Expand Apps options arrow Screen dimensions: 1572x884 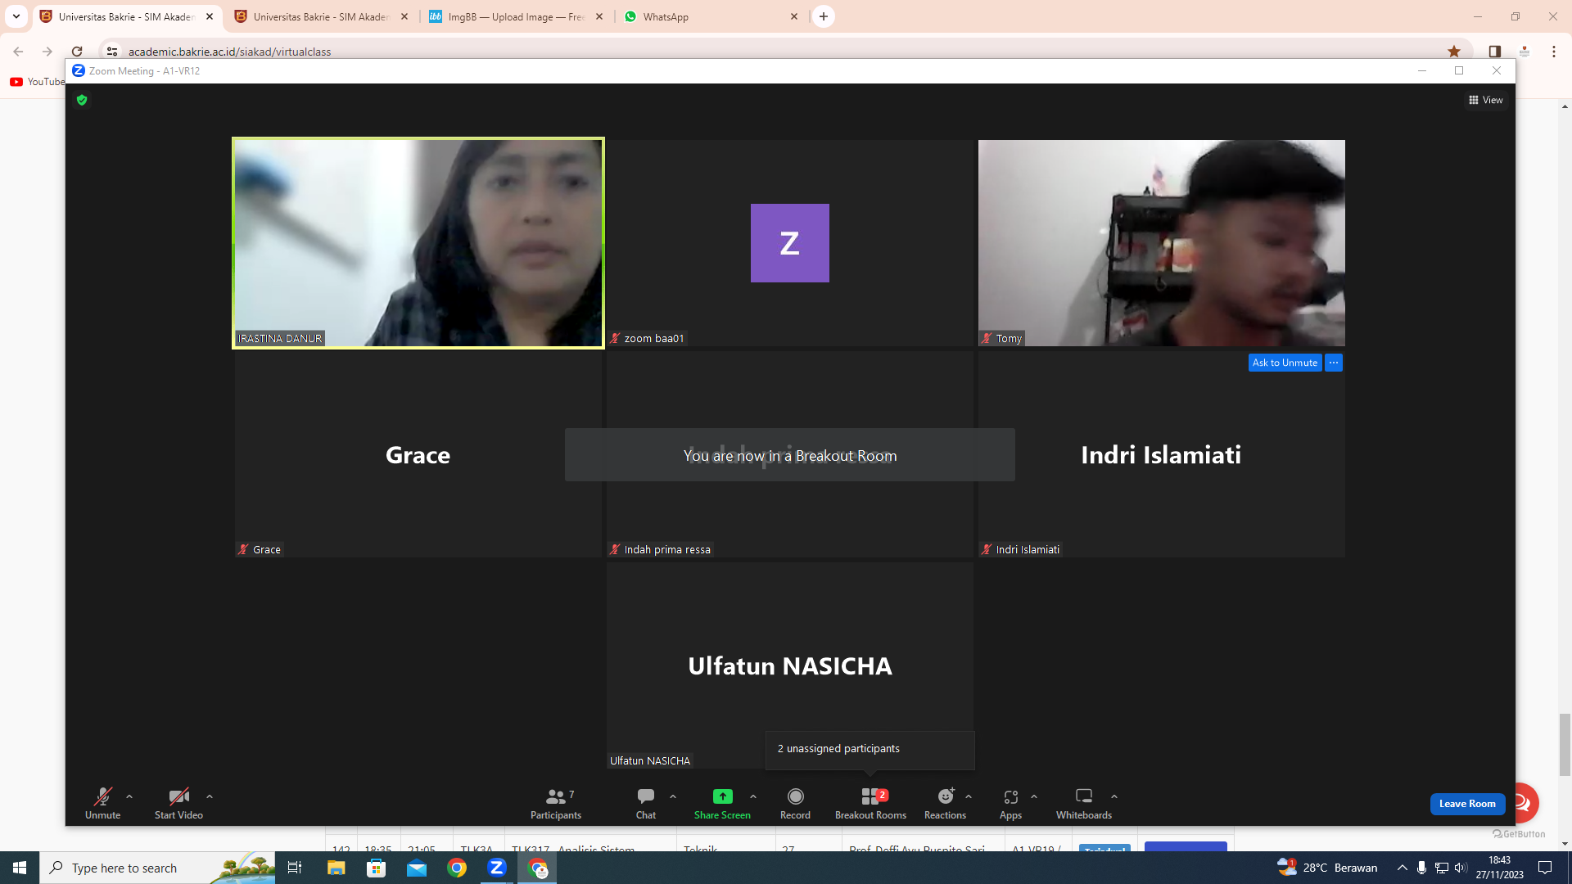[1034, 796]
